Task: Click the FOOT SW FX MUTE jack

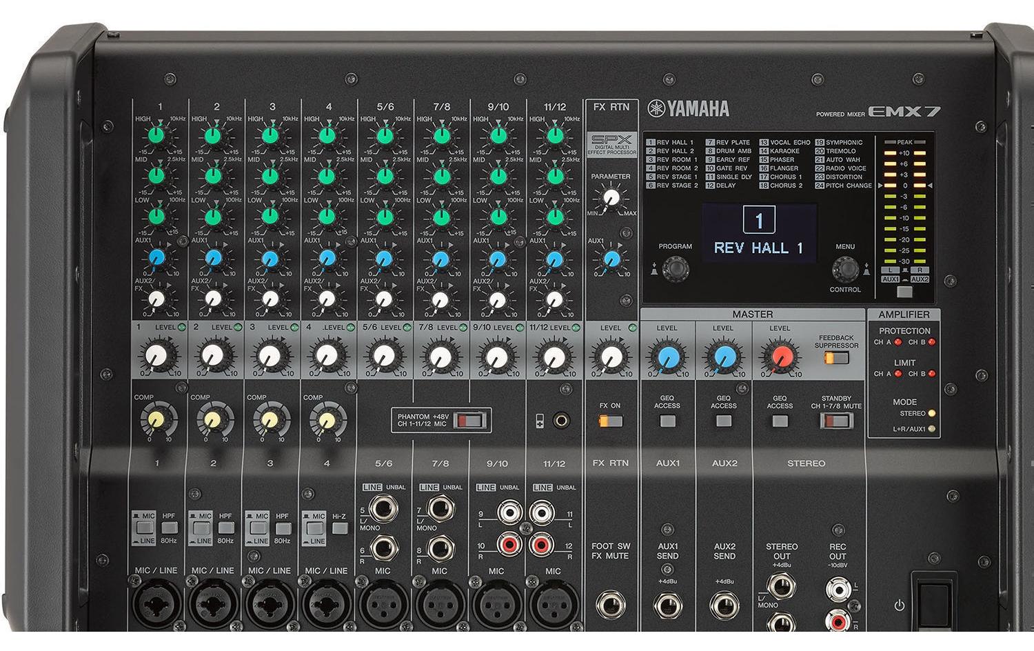Action: [x=611, y=605]
